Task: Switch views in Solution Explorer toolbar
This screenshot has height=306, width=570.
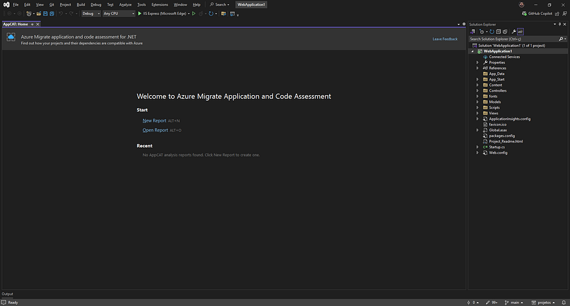Action: (472, 32)
